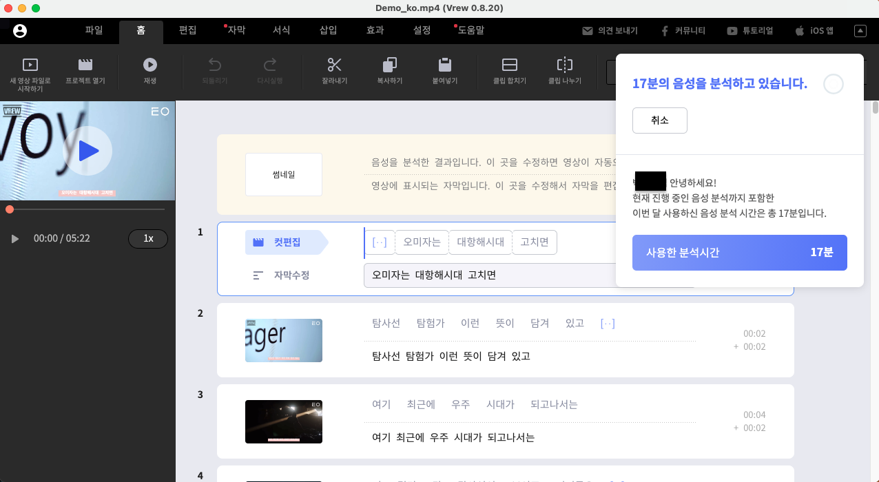Select word 있고 in clip 2
Image resolution: width=879 pixels, height=482 pixels.
click(x=575, y=324)
